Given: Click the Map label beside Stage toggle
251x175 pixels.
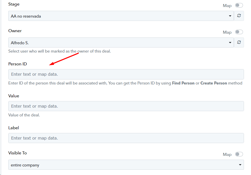Looking at the screenshot, I should (227, 6).
